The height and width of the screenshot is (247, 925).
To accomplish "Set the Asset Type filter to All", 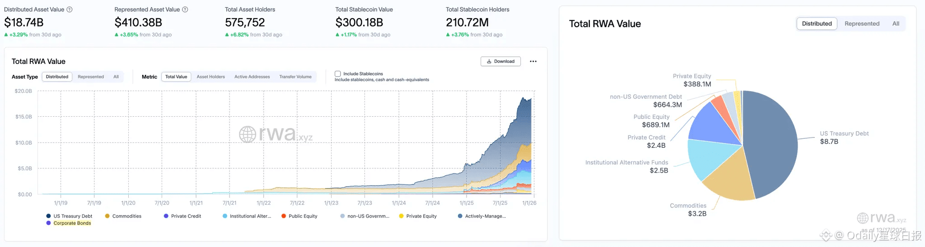I will pos(116,77).
